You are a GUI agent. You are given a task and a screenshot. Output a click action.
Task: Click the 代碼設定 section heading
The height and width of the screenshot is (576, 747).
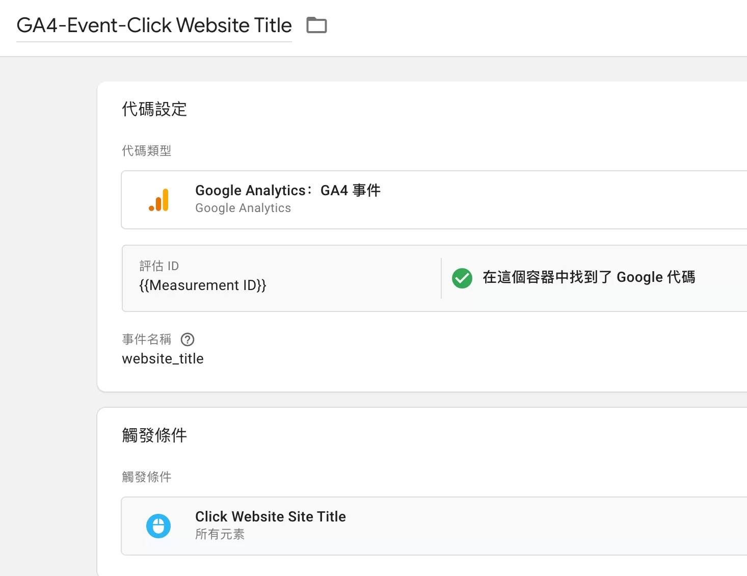click(x=154, y=109)
